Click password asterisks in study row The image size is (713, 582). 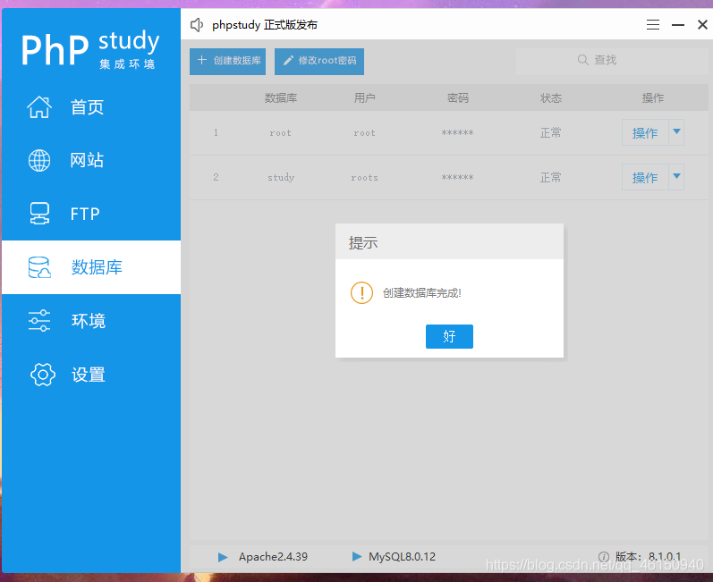(457, 177)
